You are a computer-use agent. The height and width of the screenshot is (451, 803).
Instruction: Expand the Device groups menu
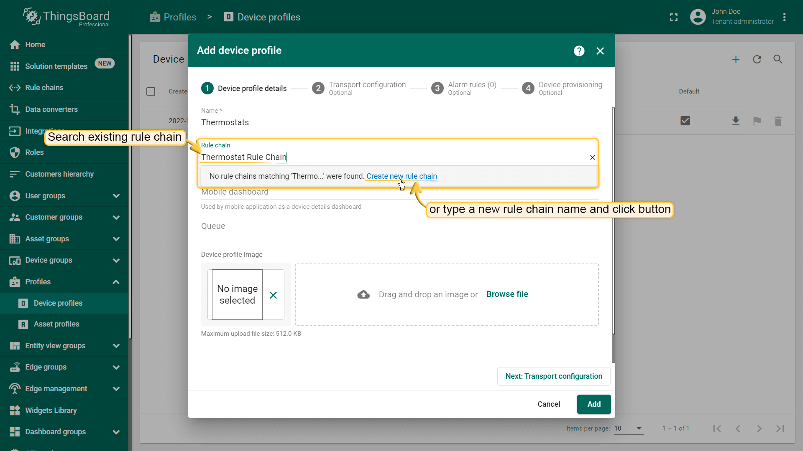116,260
